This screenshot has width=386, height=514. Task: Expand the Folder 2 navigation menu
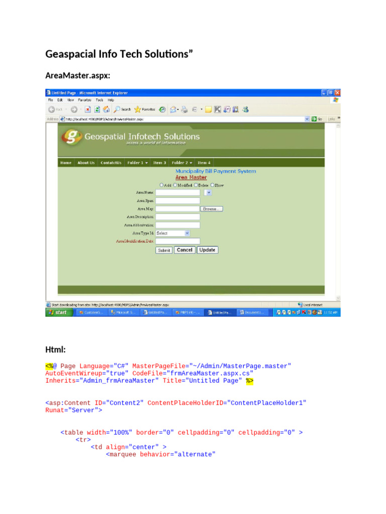pos(182,163)
